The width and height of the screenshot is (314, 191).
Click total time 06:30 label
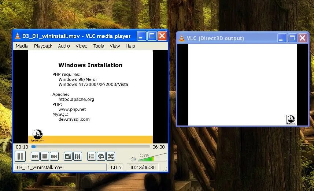click(158, 147)
